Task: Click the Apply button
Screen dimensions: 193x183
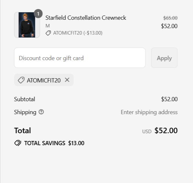Action: pyautogui.click(x=164, y=58)
